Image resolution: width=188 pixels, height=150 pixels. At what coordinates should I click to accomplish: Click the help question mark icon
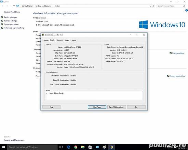186,11
